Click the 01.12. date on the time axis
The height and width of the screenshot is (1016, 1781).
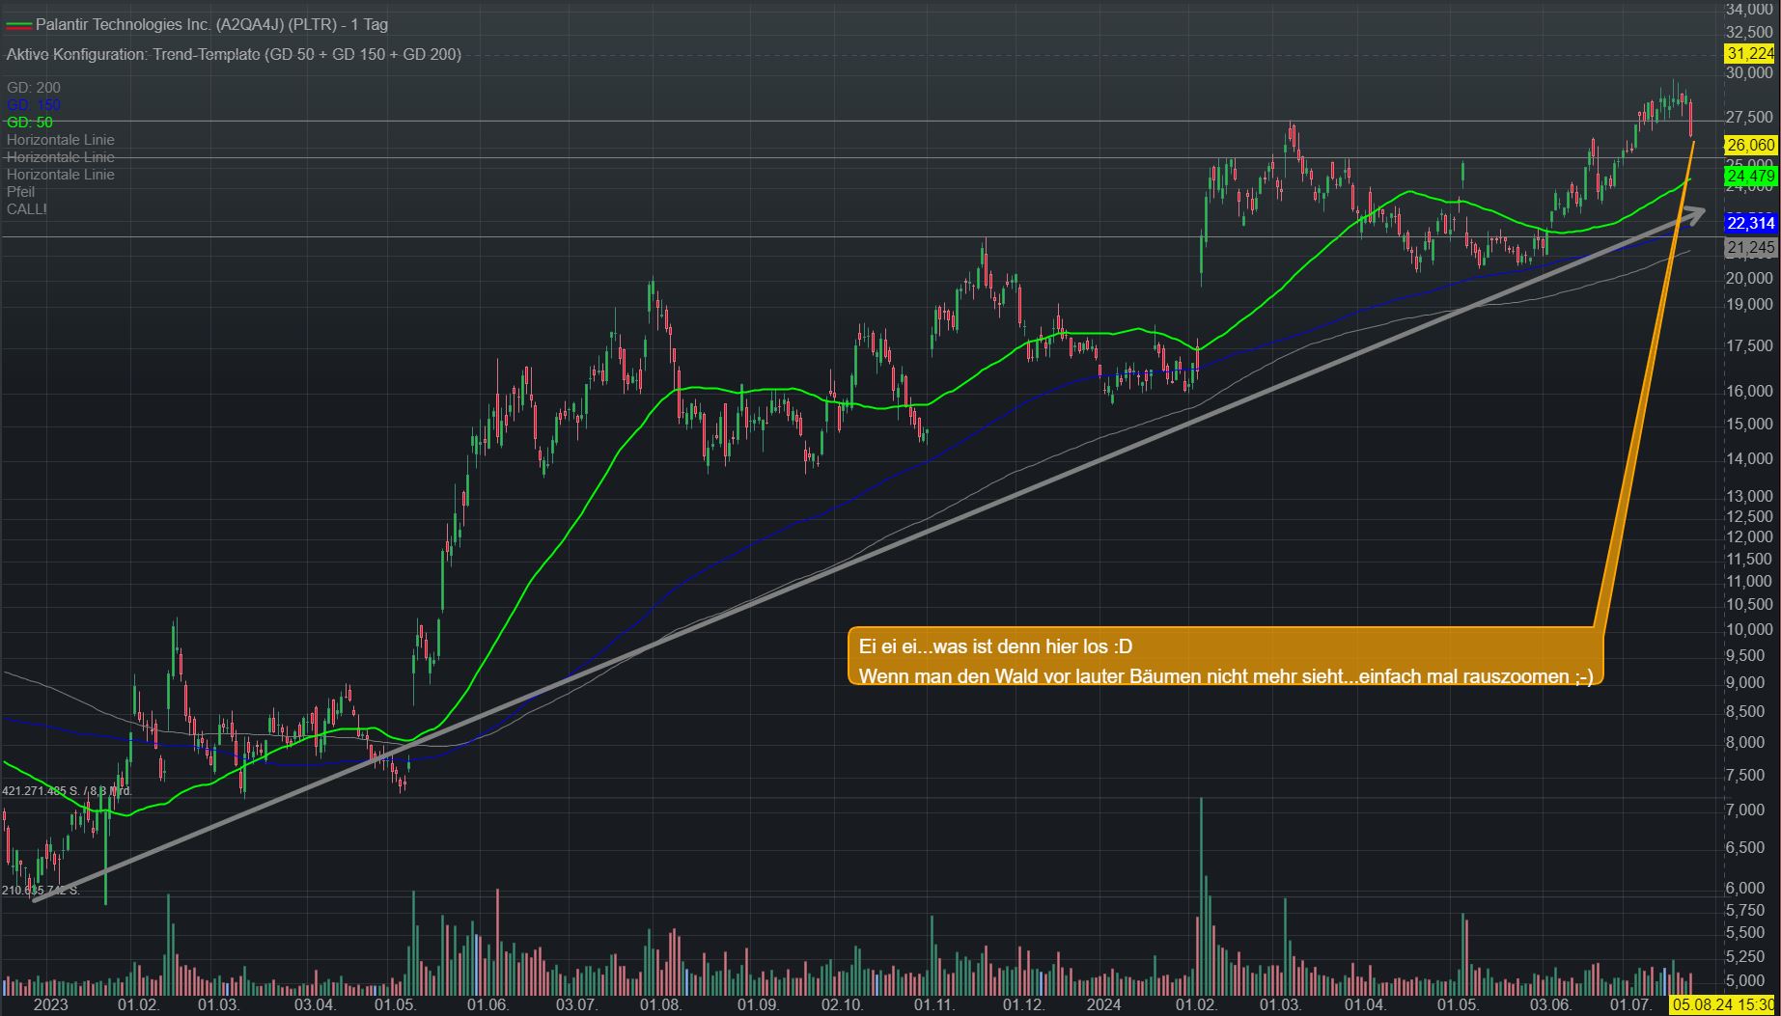(x=1024, y=1005)
